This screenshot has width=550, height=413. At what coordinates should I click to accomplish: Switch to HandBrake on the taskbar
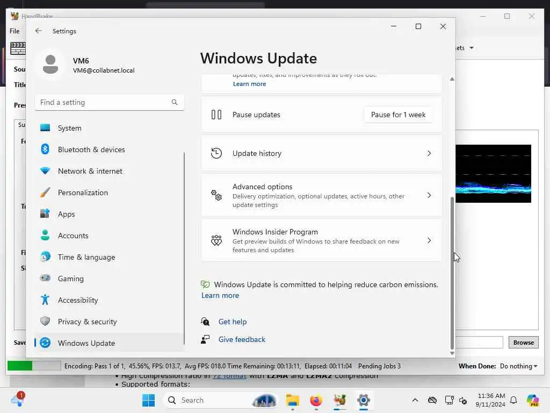(339, 400)
